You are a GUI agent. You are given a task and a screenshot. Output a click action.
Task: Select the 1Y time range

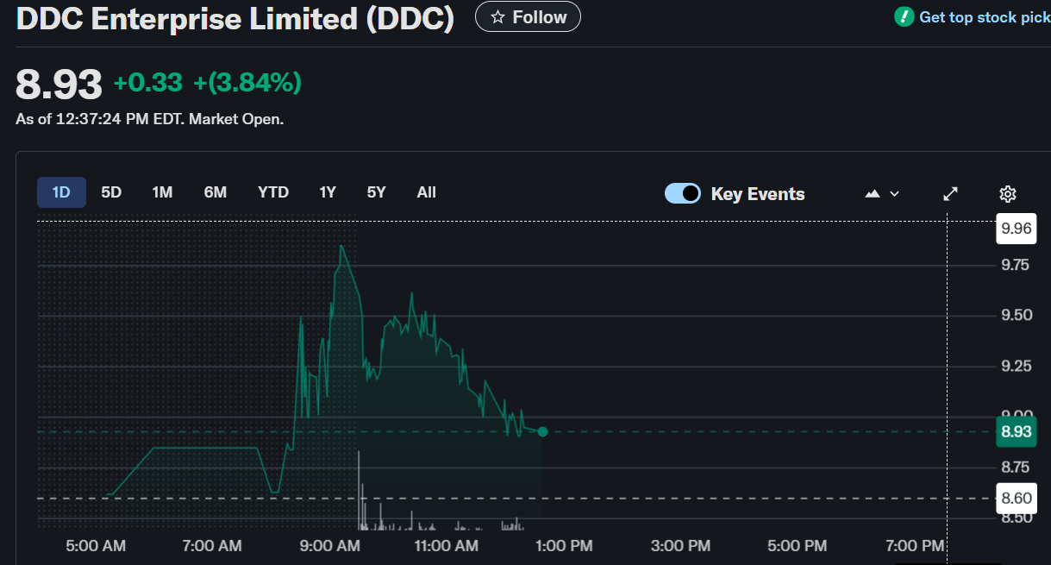click(328, 192)
